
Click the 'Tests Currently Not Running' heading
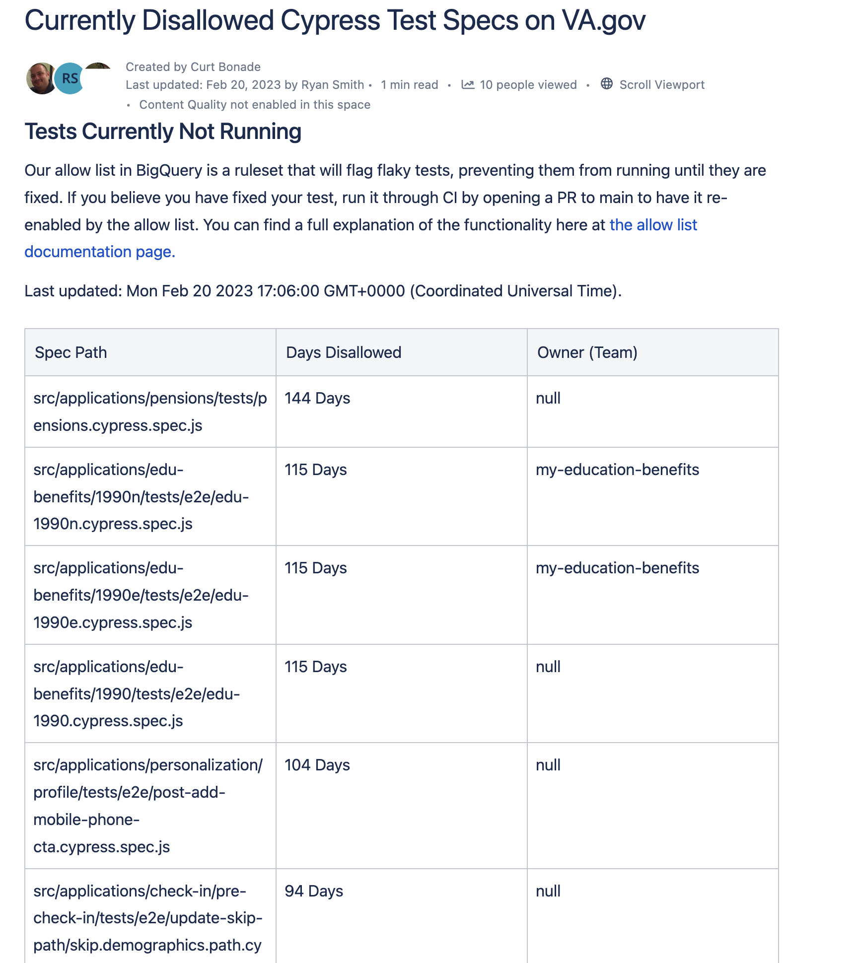163,132
